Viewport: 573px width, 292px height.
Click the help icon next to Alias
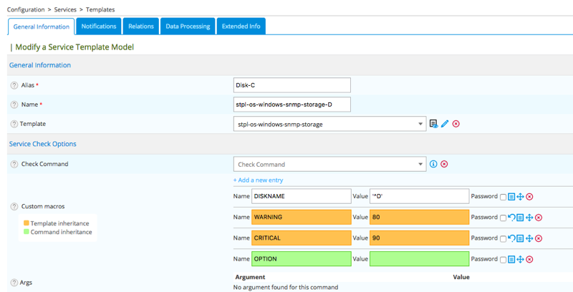point(14,85)
